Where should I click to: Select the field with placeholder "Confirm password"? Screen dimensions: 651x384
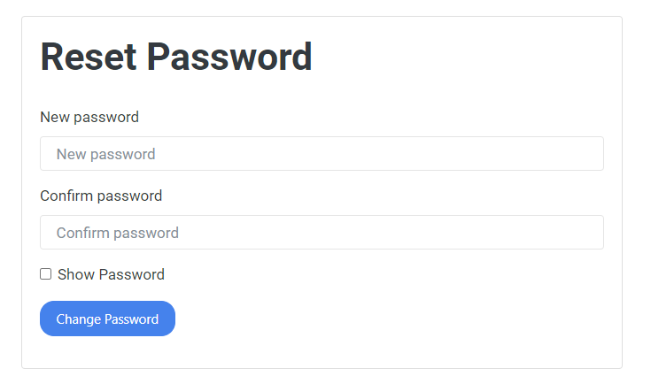coord(322,233)
